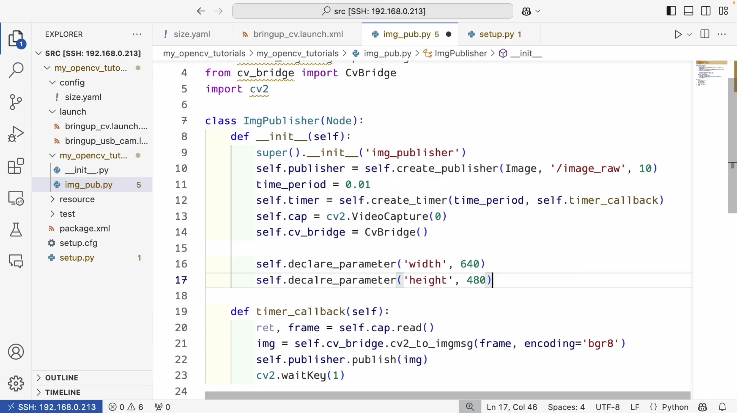Toggle the bottom panel visibility
Screen dimensions: 737x413
click(688, 11)
